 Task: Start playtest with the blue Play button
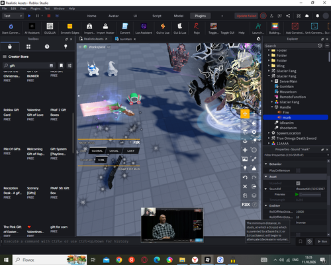pos(29,16)
